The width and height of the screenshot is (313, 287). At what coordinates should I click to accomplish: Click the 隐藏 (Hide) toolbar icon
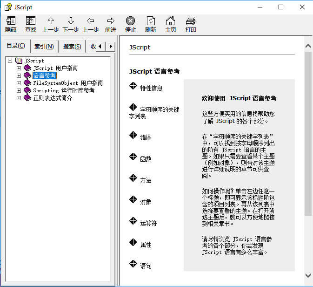pos(11,21)
